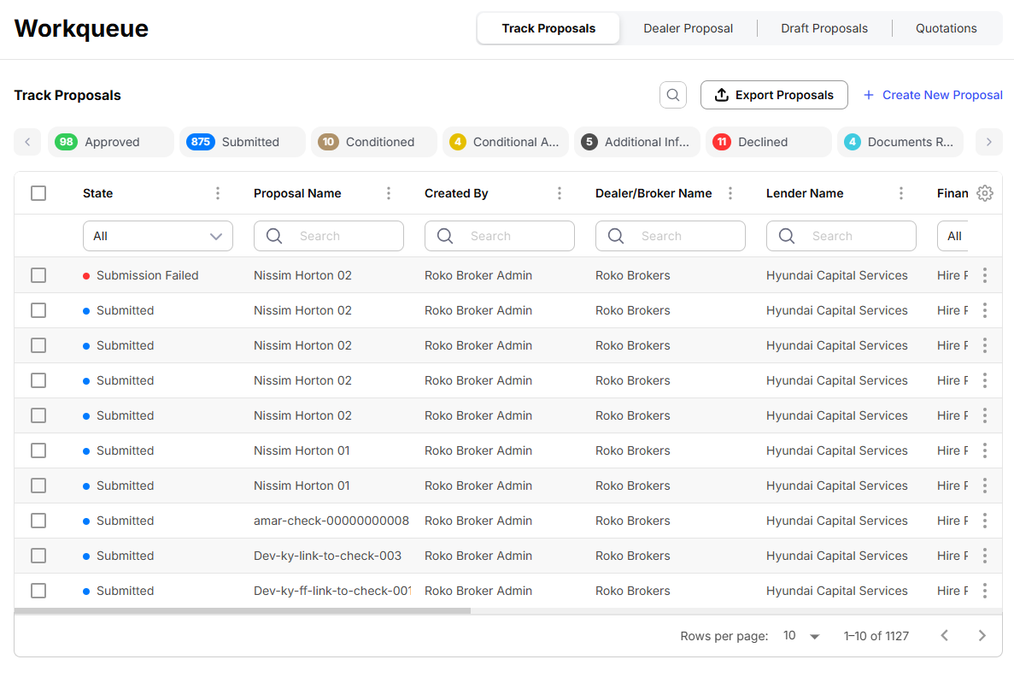Open Finance type All filter dropdown
This screenshot has height=677, width=1014.
click(953, 236)
